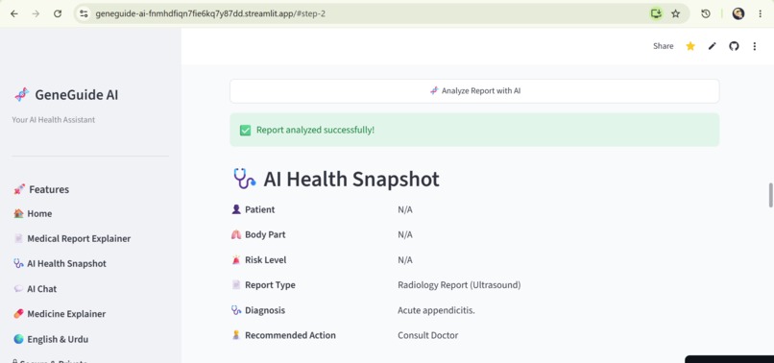Open AI Chat in the sidebar
Image resolution: width=774 pixels, height=363 pixels.
click(x=42, y=289)
